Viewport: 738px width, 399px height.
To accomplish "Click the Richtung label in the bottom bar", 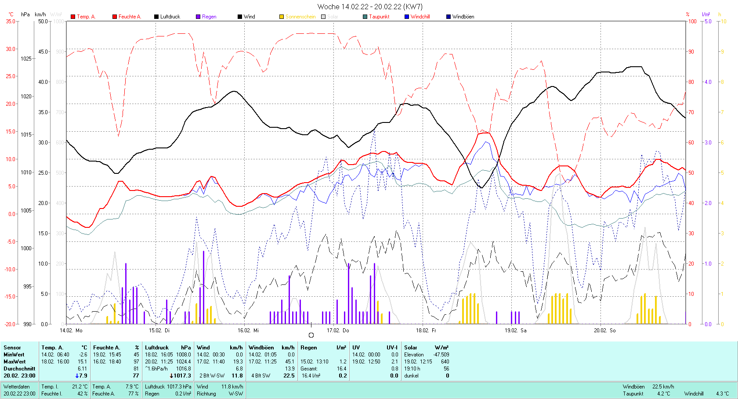I will tap(206, 394).
